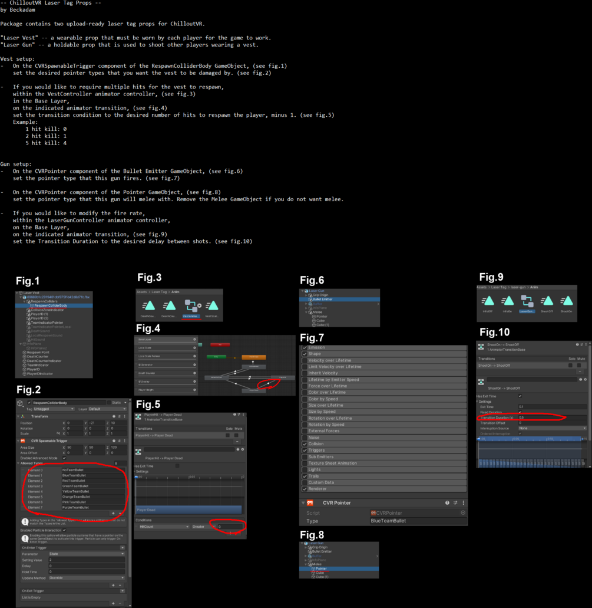This screenshot has width=592, height=608.
Task: Select TeamIndicatorPointer in Fig.1 hierarchy
Action: (47, 323)
